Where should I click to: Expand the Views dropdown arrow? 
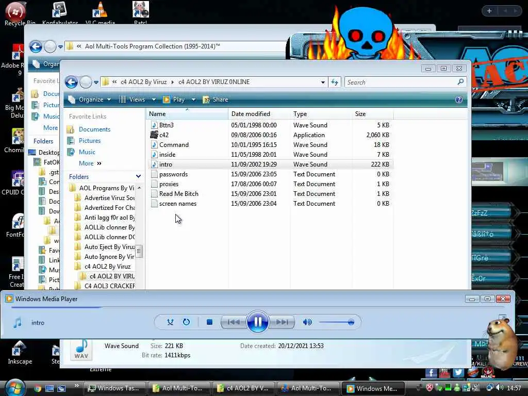click(x=154, y=100)
